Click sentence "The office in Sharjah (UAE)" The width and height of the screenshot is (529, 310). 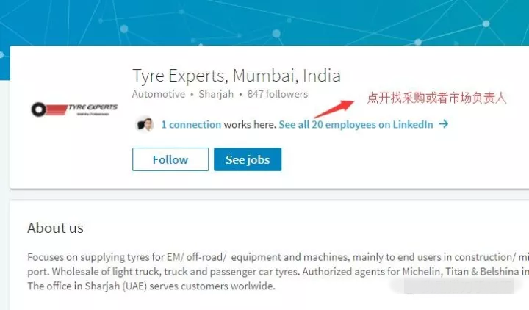[x=151, y=286]
